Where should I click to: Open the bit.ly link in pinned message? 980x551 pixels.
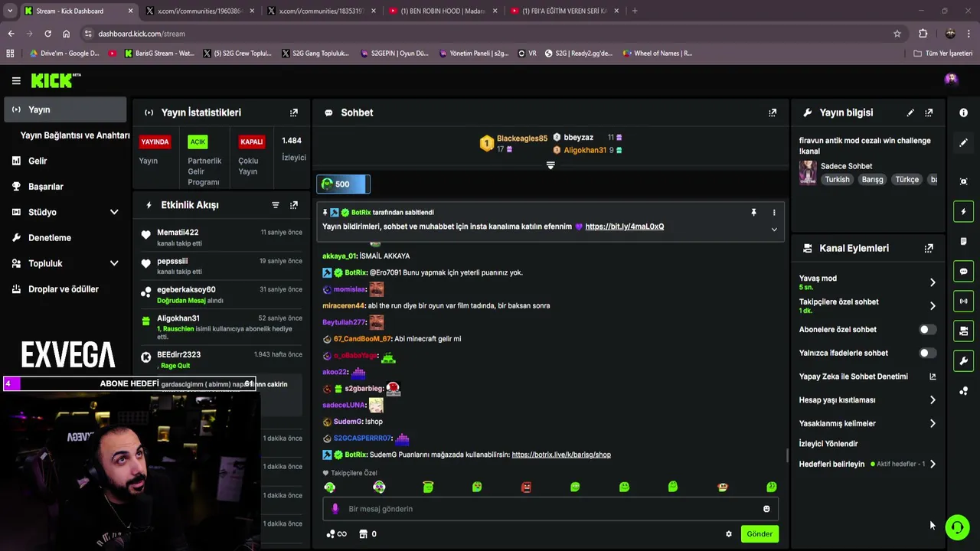pyautogui.click(x=625, y=227)
